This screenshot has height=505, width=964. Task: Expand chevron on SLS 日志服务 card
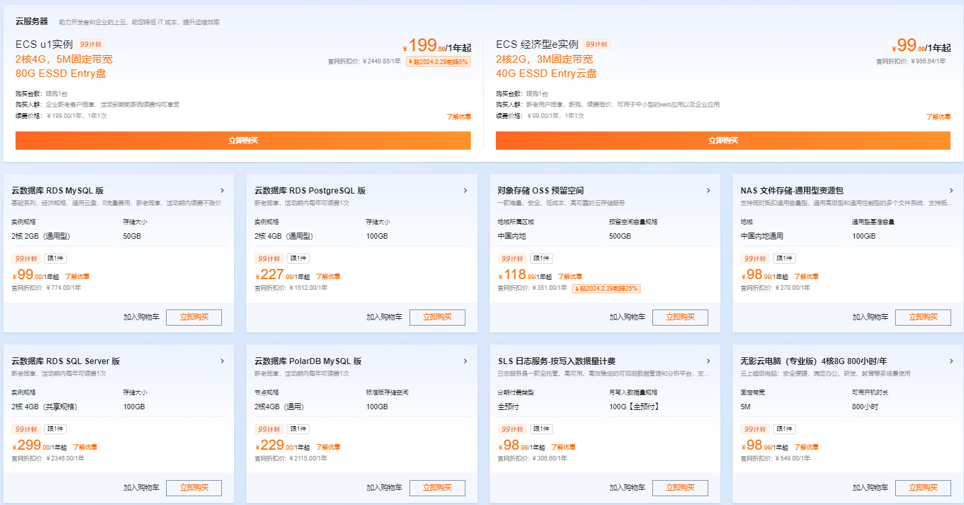pyautogui.click(x=708, y=361)
